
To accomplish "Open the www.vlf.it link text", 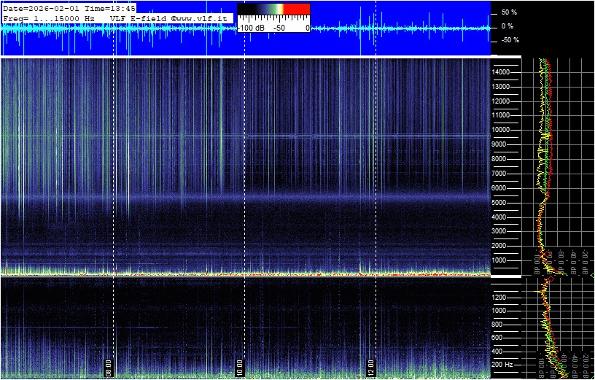I will pos(203,18).
